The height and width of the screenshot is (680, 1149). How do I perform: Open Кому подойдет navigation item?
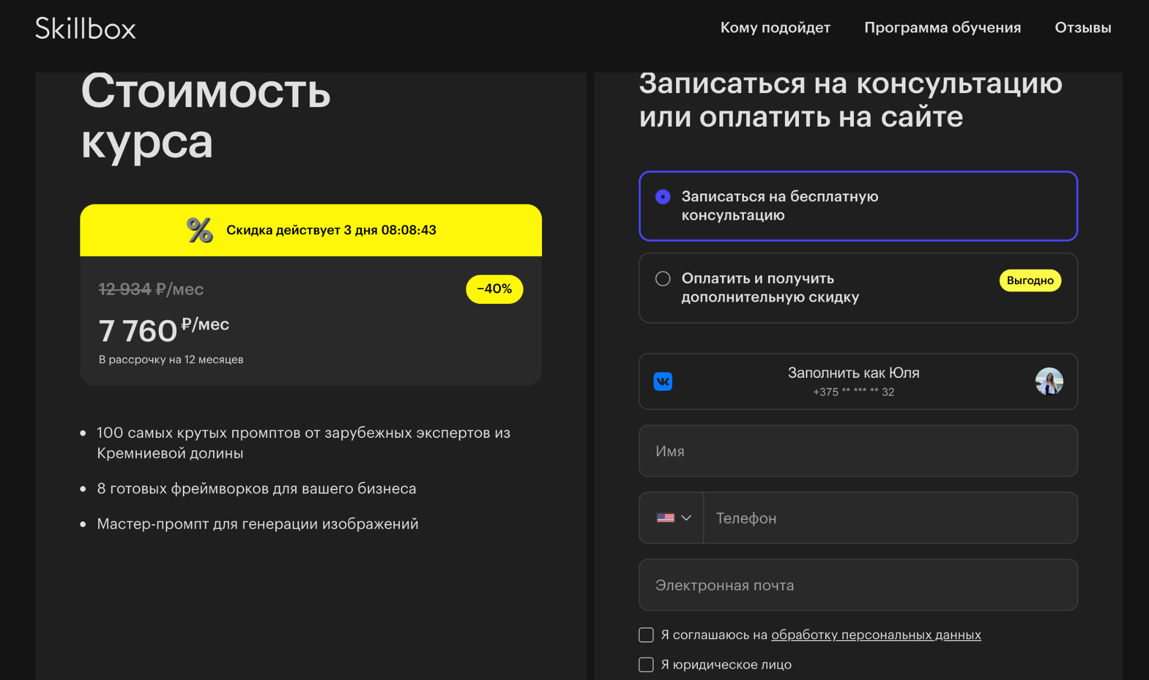coord(775,27)
